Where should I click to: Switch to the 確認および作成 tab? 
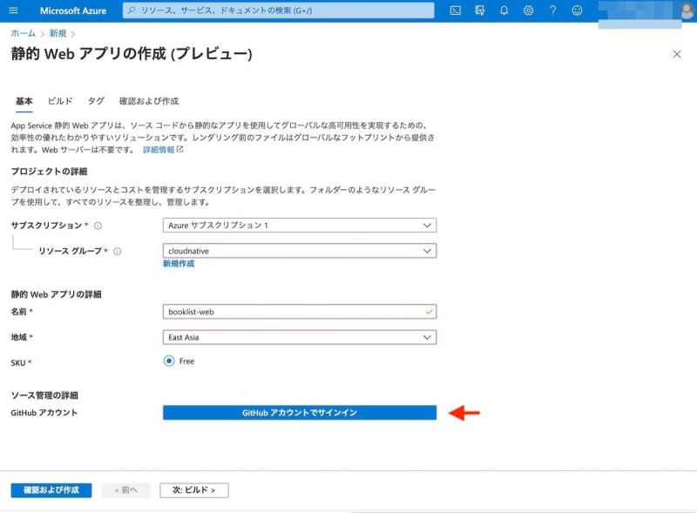(149, 101)
